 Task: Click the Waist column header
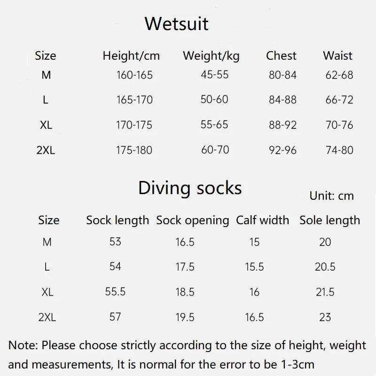(337, 56)
